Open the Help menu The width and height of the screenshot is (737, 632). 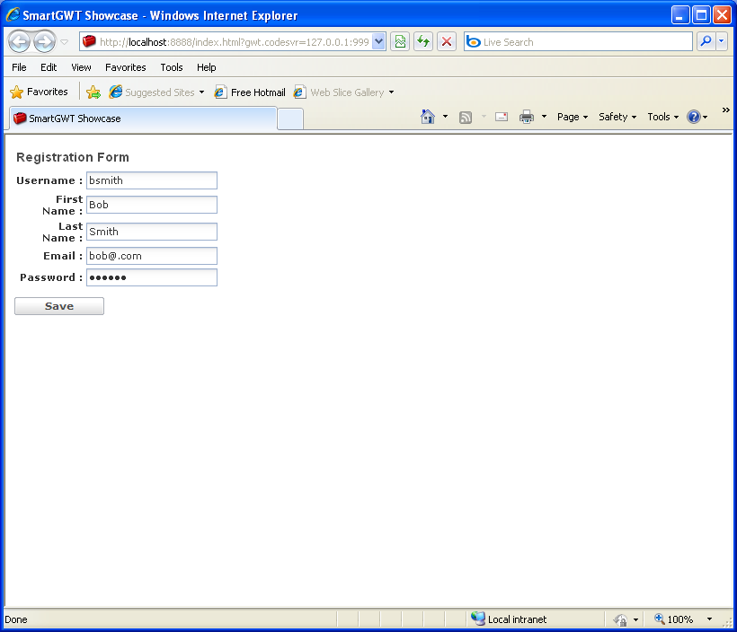point(206,67)
